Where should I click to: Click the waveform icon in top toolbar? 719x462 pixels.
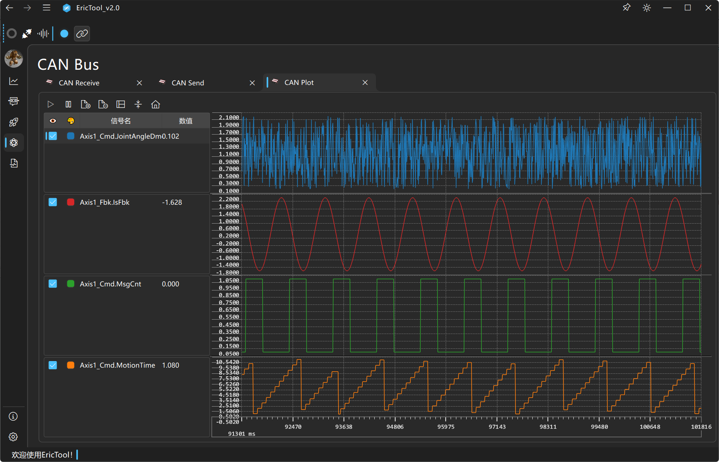click(43, 34)
